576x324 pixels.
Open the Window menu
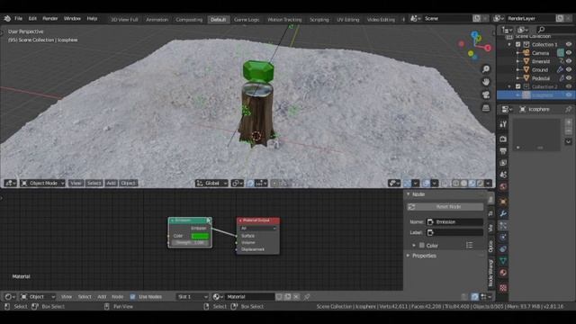(72, 18)
